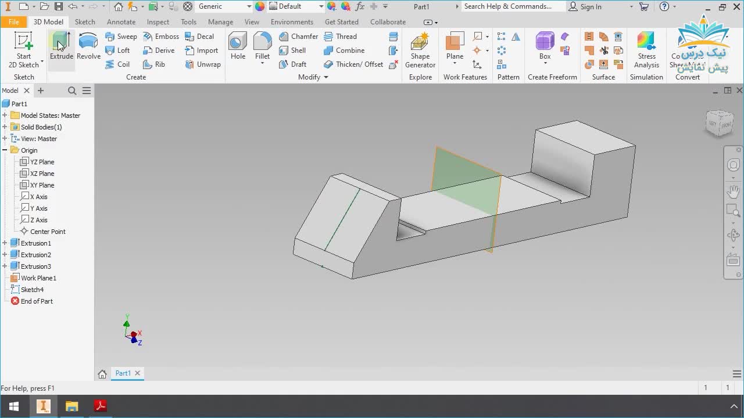
Task: Launch Stress Analysis simulation
Action: point(646,50)
